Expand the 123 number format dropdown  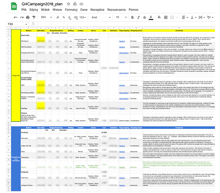coord(83,17)
